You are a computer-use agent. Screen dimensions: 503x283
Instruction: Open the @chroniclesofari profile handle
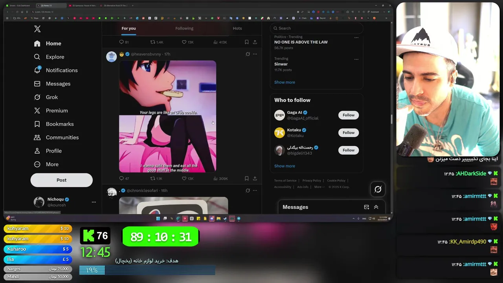[142, 191]
